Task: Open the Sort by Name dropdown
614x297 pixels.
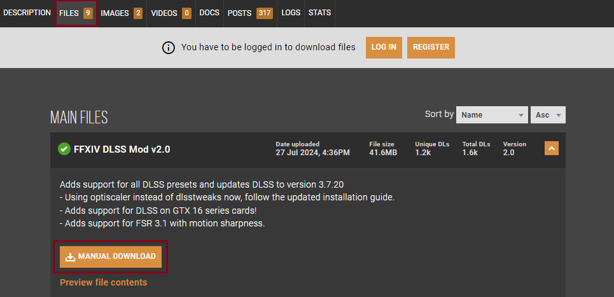Action: pos(492,115)
